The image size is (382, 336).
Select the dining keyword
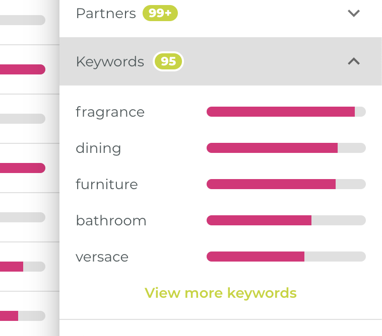pos(98,148)
